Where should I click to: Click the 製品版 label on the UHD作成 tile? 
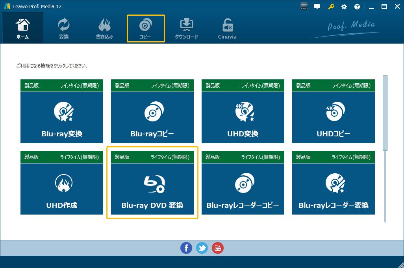pyautogui.click(x=32, y=157)
